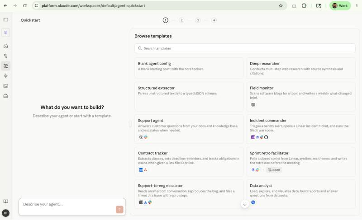The width and height of the screenshot is (362, 220).
Task: Click the Slack icon on Support agent
Action: 145,137
